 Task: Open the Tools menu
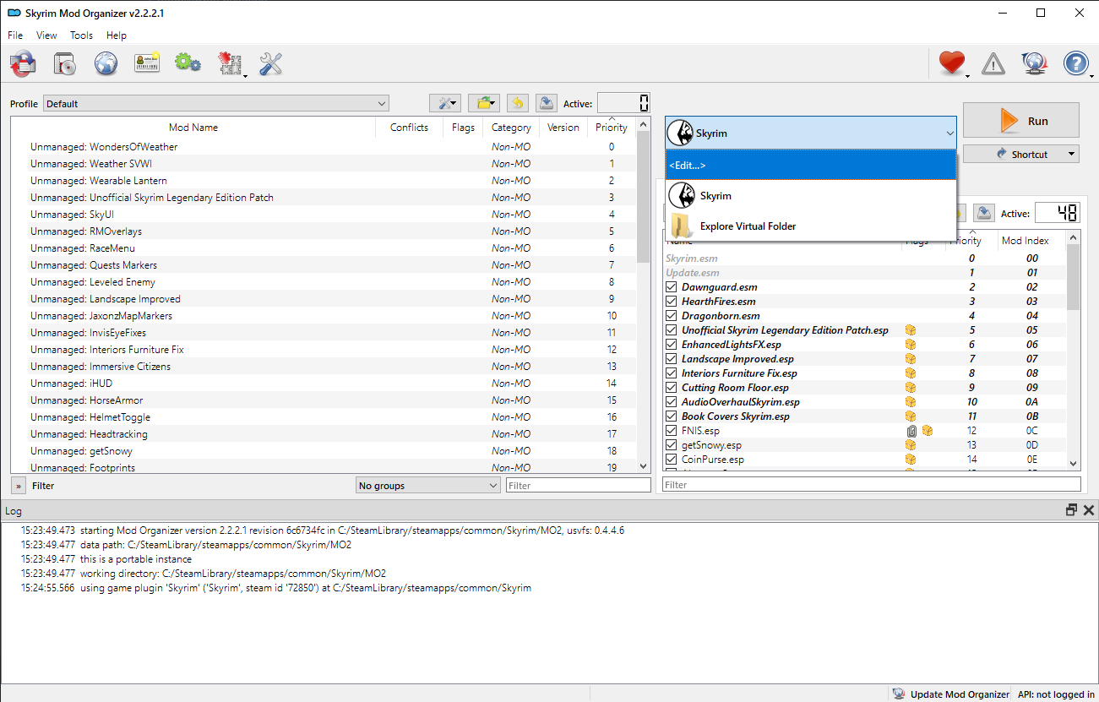(81, 35)
